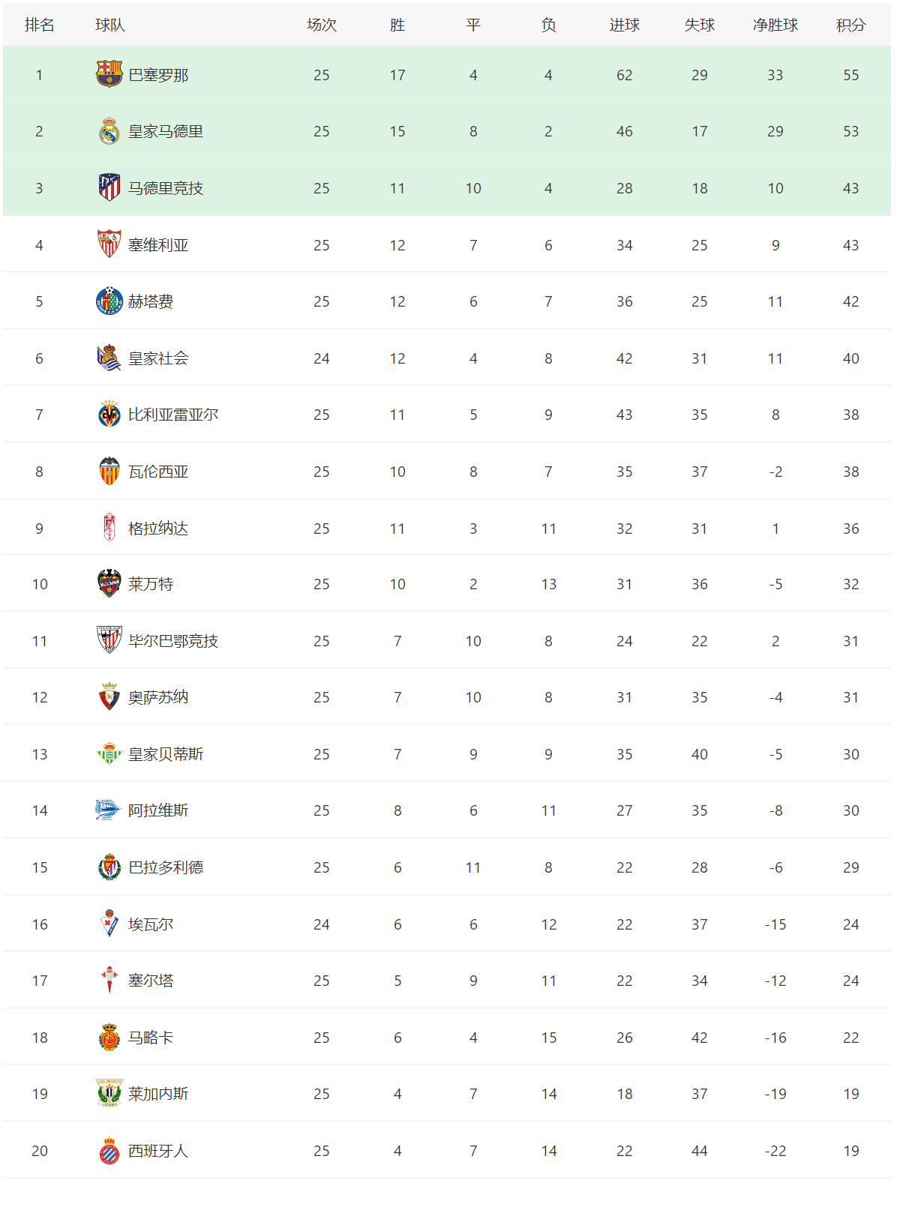The height and width of the screenshot is (1213, 906).
Task: Select the Atlético Madrid badge icon
Action: 109,187
